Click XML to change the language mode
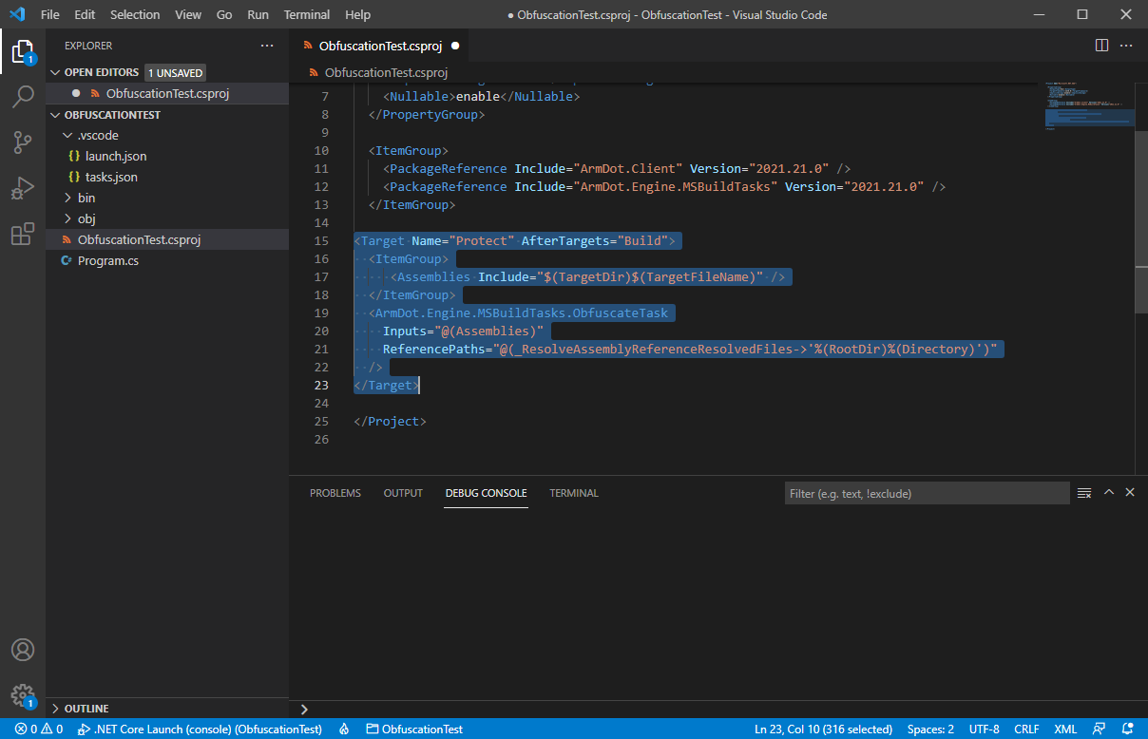The width and height of the screenshot is (1148, 739). click(x=1065, y=729)
